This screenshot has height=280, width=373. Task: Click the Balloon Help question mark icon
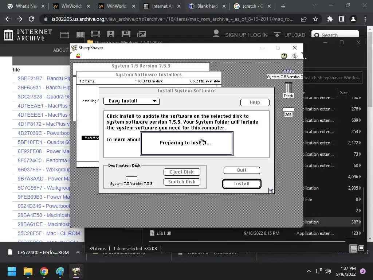[284, 56]
